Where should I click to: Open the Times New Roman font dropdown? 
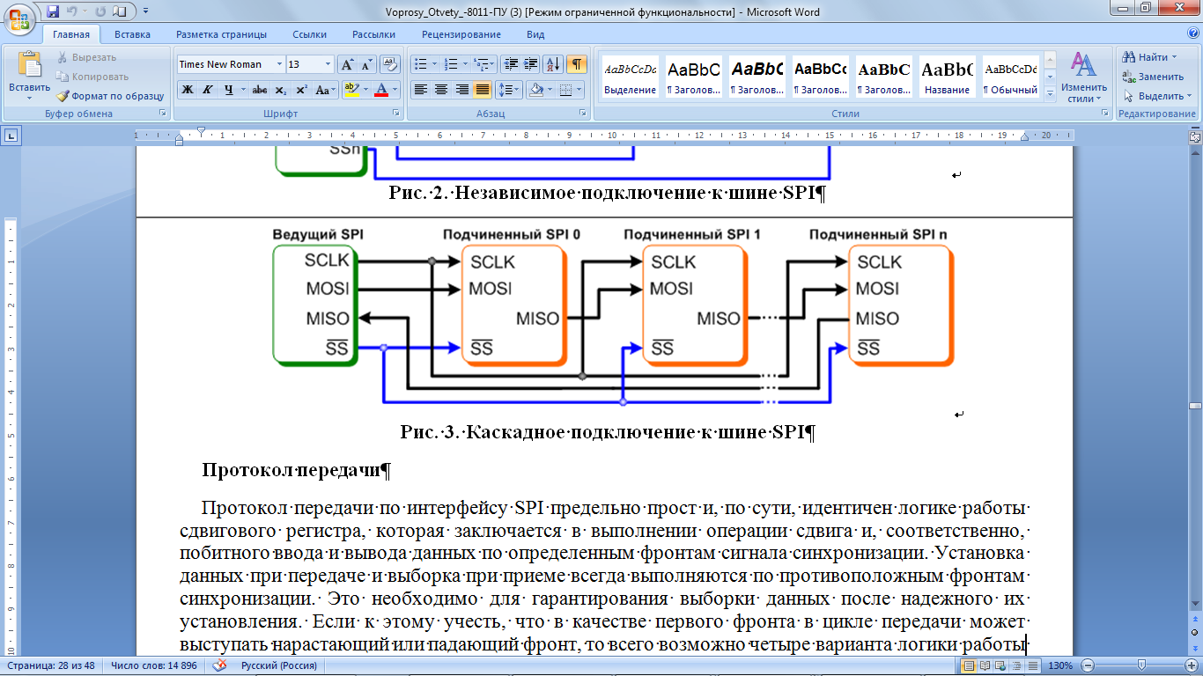pyautogui.click(x=279, y=64)
